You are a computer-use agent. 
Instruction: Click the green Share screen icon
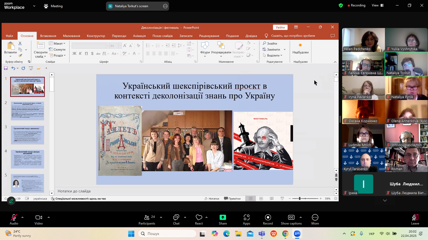[x=223, y=218]
